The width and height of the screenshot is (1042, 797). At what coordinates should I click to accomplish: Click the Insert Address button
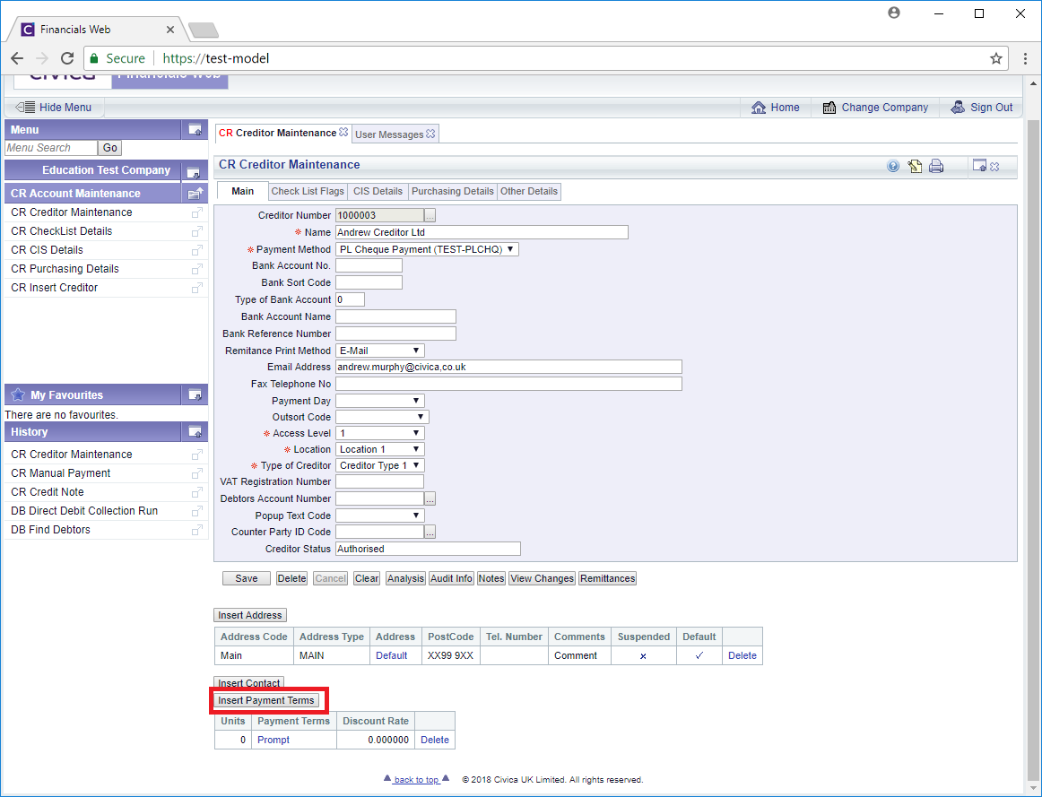(x=250, y=615)
